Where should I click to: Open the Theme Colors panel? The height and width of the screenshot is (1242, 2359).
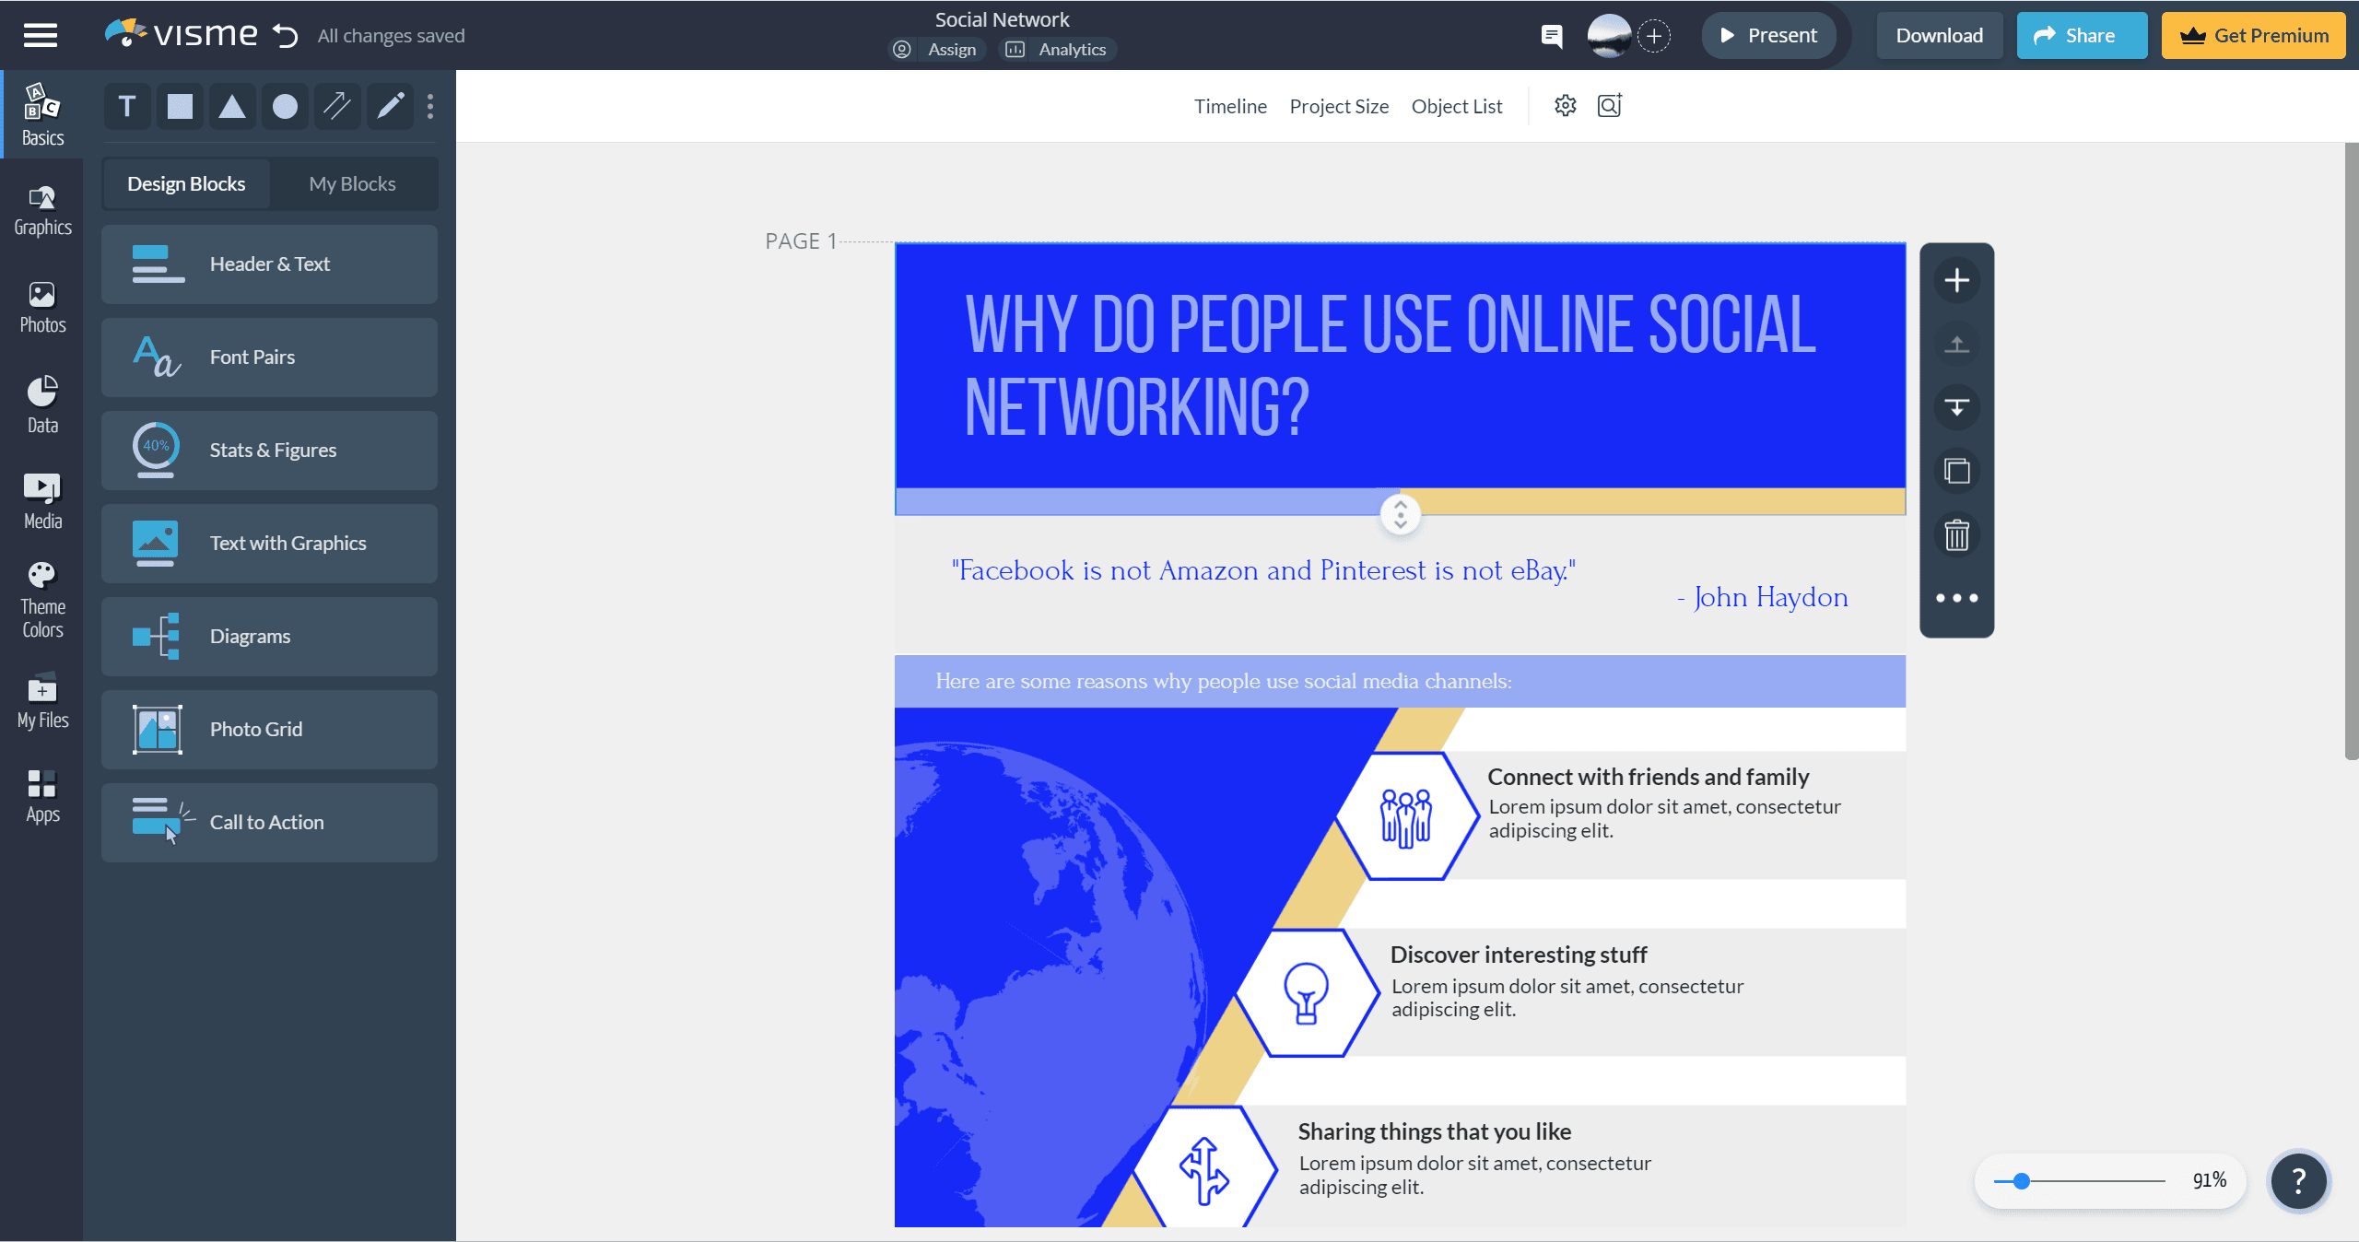[42, 601]
